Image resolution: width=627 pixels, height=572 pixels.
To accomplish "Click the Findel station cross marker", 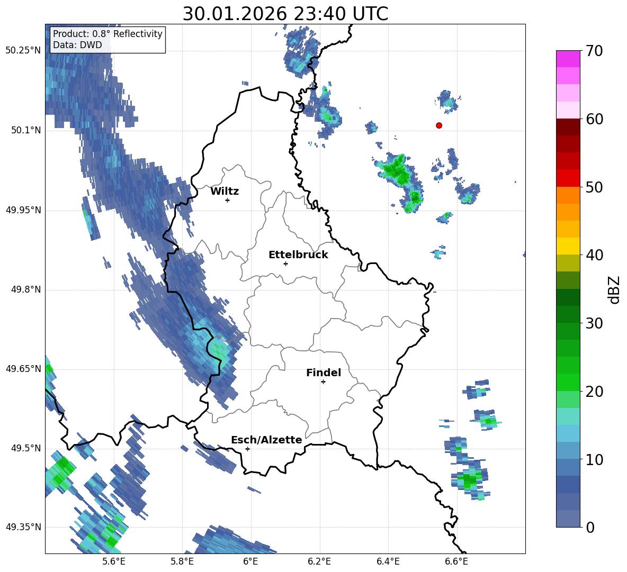I will pos(323,382).
